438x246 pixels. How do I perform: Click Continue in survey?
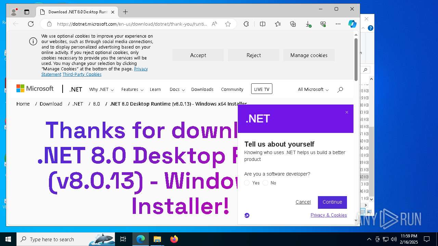pyautogui.click(x=332, y=202)
